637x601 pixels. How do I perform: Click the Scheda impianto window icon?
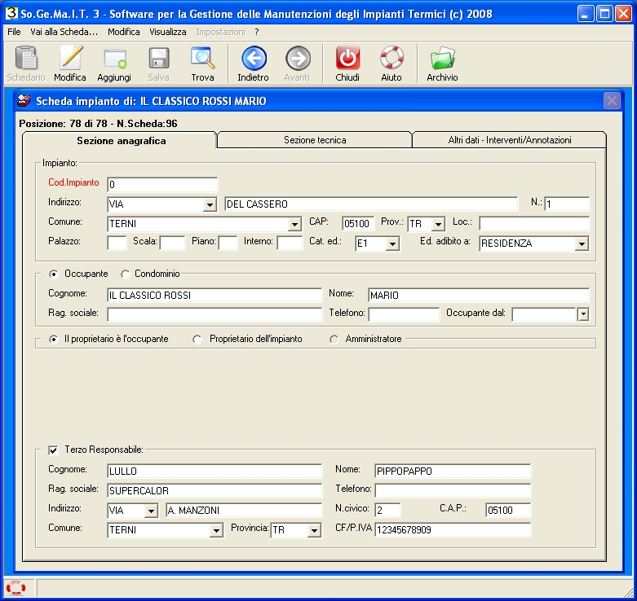[24, 100]
